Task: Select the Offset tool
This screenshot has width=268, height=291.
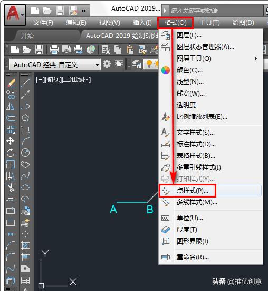Action: click(11, 118)
